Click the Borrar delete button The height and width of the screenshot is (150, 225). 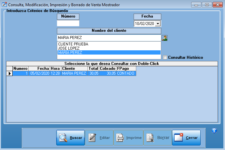(x=158, y=138)
